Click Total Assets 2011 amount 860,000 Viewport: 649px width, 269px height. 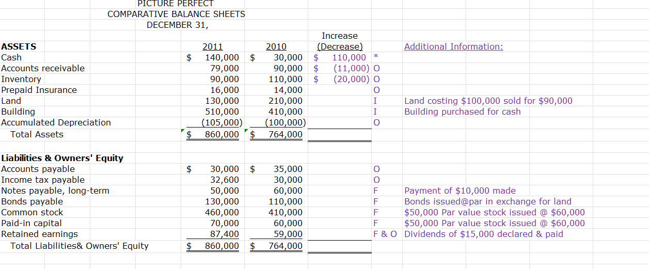(222, 134)
